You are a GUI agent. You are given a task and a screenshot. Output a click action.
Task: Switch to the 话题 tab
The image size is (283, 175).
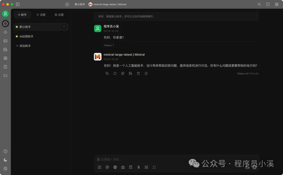point(41,15)
